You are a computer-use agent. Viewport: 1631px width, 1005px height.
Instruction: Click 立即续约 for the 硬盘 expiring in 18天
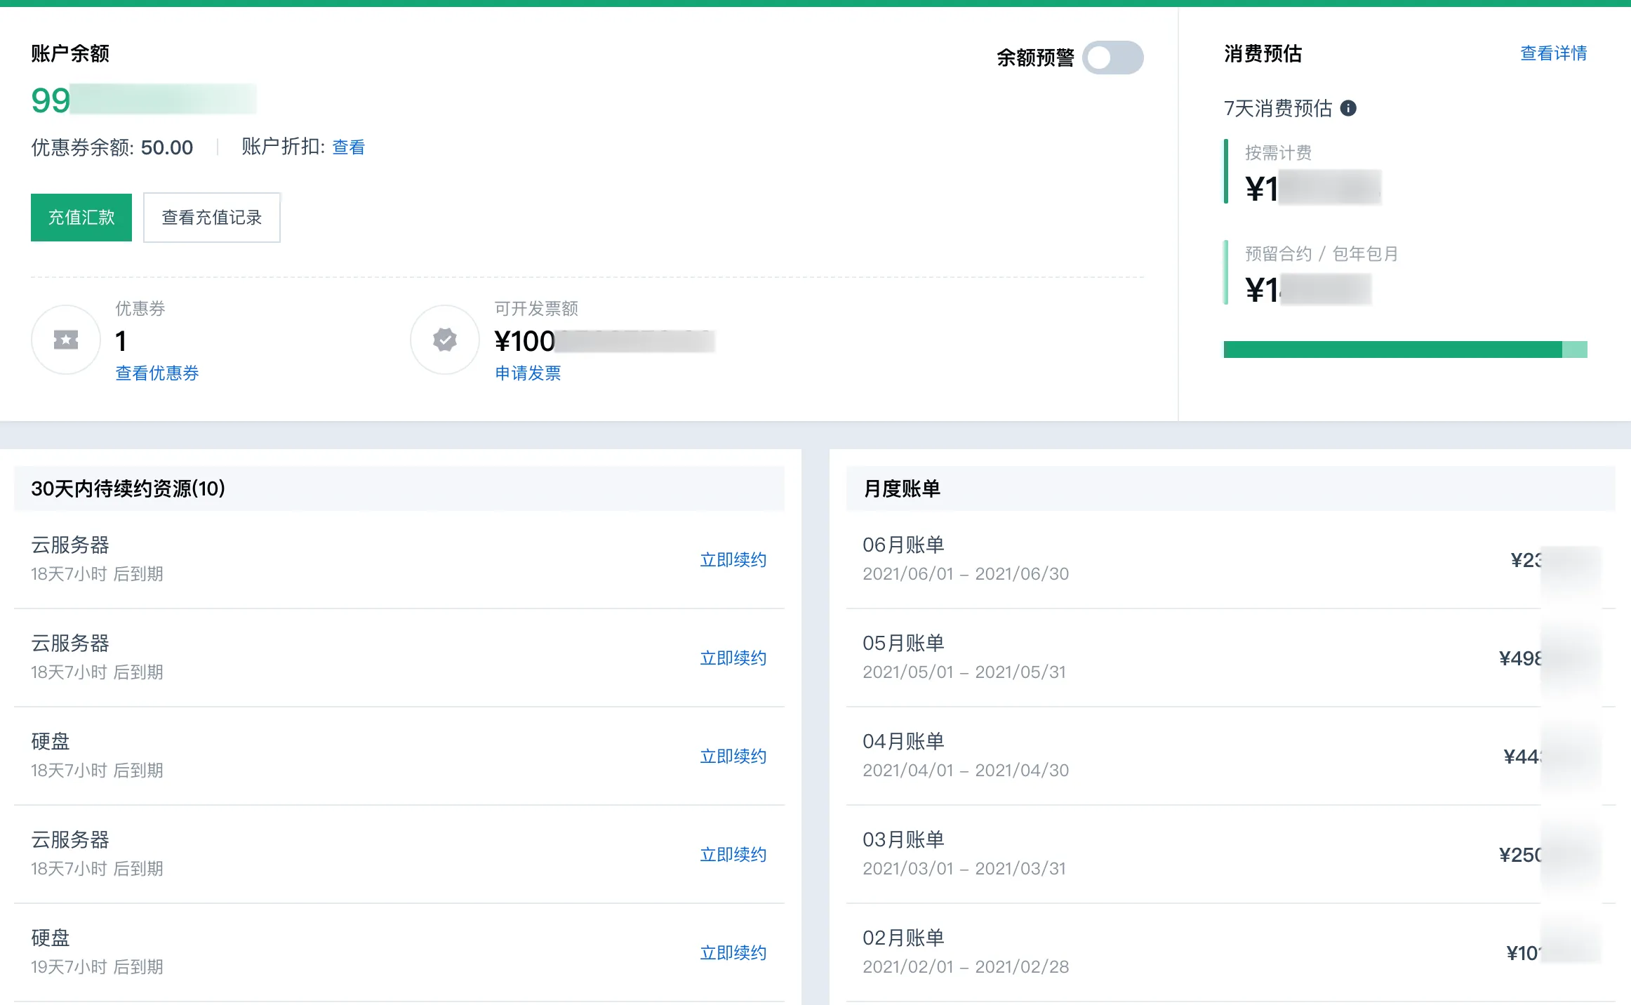click(x=733, y=756)
